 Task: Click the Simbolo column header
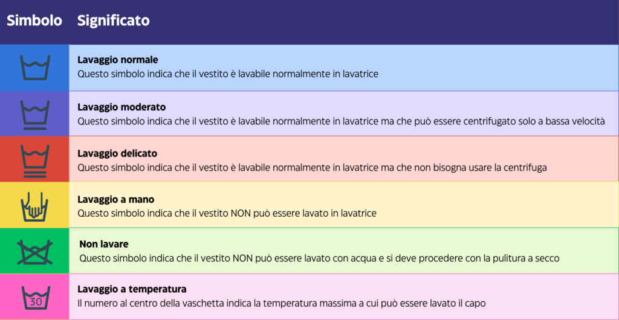point(34,21)
